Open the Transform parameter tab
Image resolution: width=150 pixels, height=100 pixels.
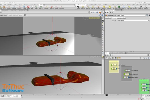[108, 18]
